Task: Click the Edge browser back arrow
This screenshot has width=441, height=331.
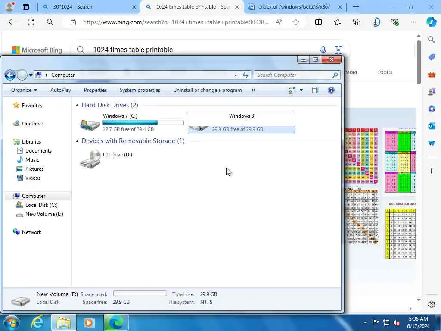Action: pyautogui.click(x=12, y=22)
